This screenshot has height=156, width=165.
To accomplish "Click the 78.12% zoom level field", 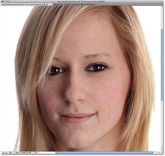I will pos(5,153).
